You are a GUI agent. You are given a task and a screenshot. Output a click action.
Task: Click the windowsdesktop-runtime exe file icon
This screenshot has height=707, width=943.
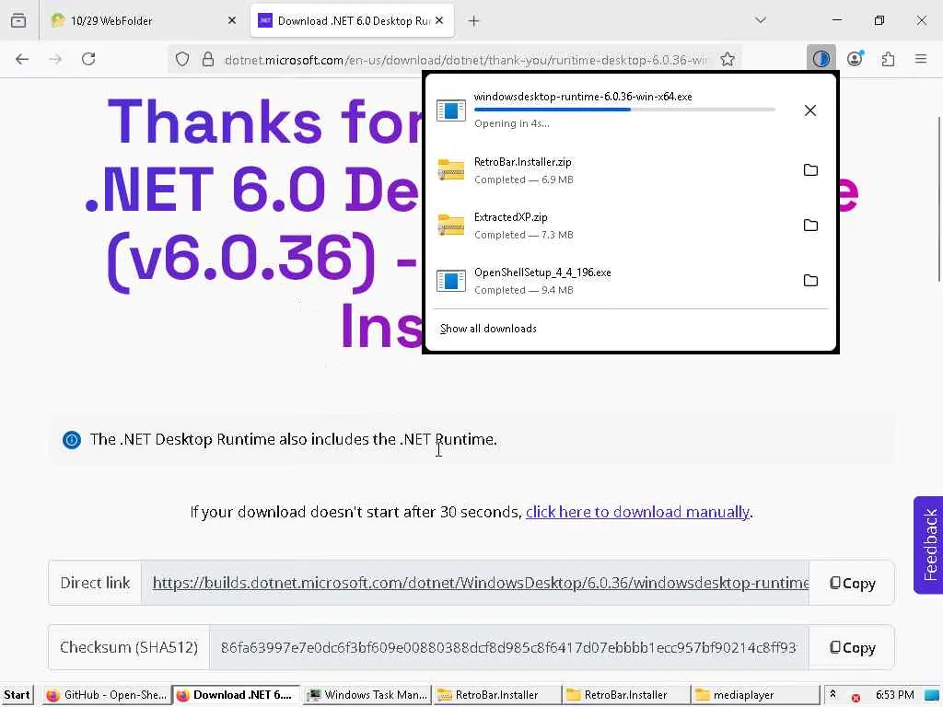pyautogui.click(x=451, y=110)
